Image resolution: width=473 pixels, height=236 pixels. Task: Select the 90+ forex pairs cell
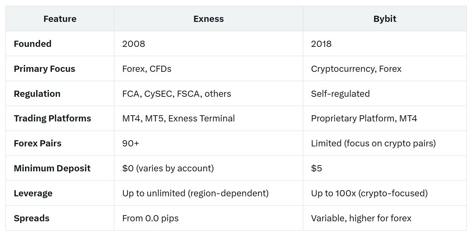click(130, 143)
